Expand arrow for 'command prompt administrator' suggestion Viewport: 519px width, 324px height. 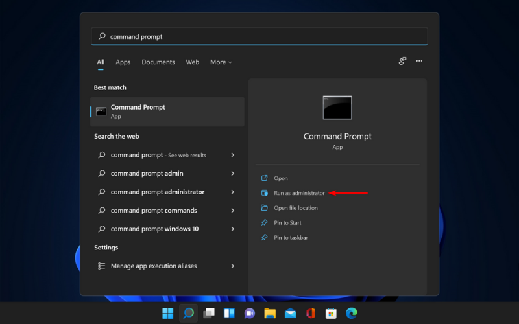[233, 192]
